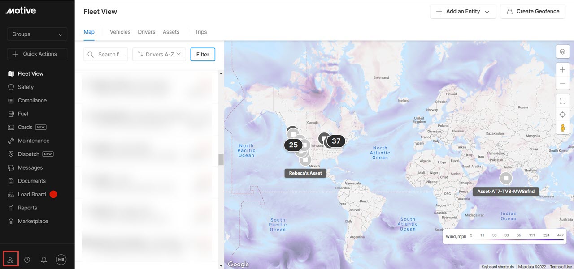Open the map layers control
Image resolution: width=574 pixels, height=269 pixels.
pyautogui.click(x=563, y=51)
